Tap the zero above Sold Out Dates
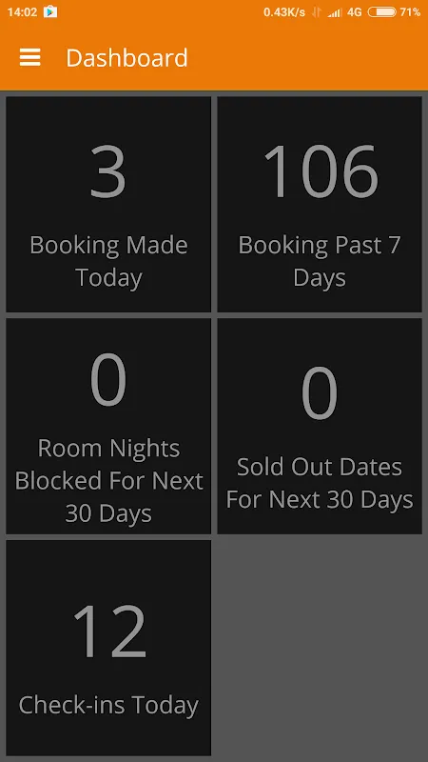Viewport: 428px width, 762px height. coord(320,392)
